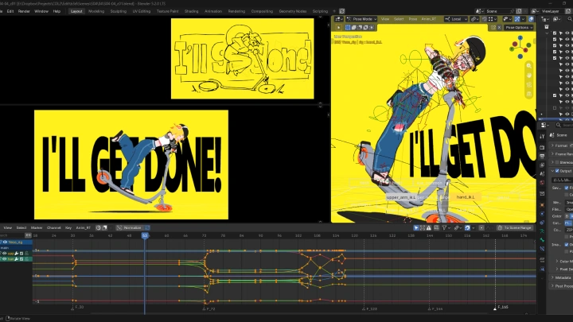Click the channel search field

point(12,235)
